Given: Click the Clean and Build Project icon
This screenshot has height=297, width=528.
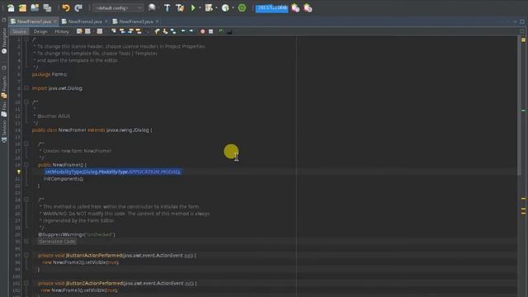Looking at the screenshot, I should pyautogui.click(x=180, y=7).
